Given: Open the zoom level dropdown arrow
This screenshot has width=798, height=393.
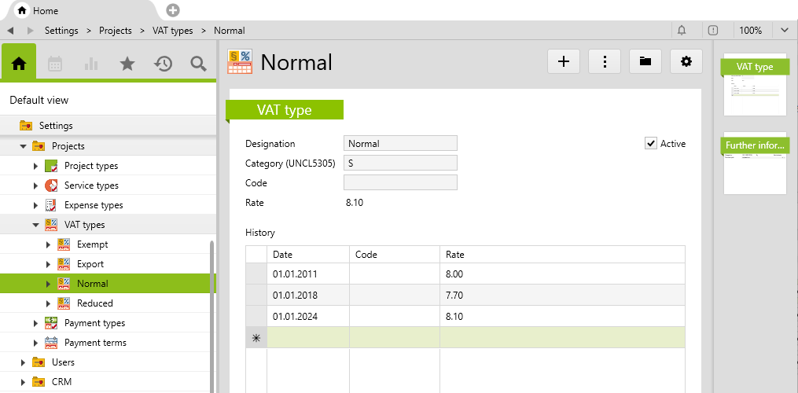Looking at the screenshot, I should coord(784,31).
